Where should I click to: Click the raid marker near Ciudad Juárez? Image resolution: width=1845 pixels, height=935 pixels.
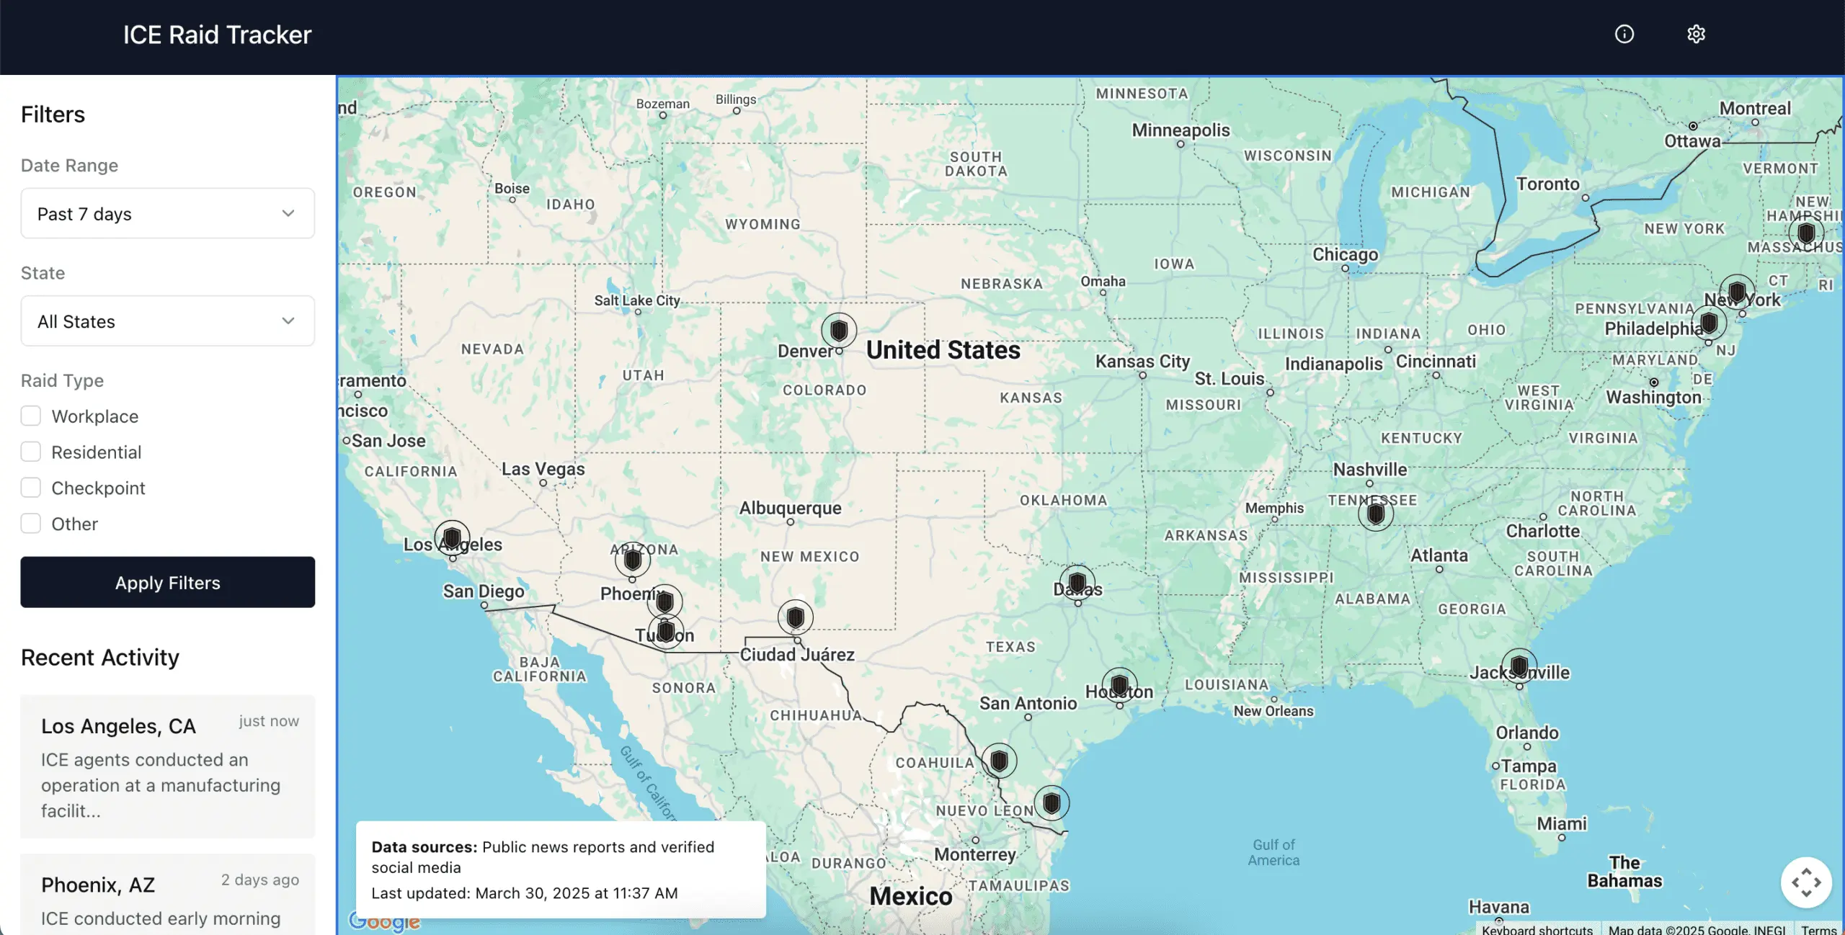(796, 617)
